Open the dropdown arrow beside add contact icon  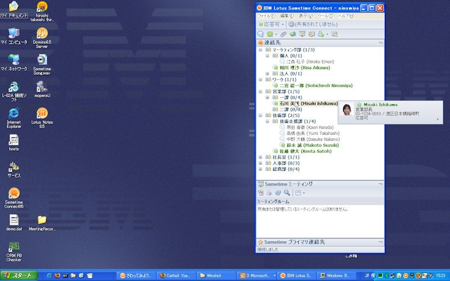point(327,34)
